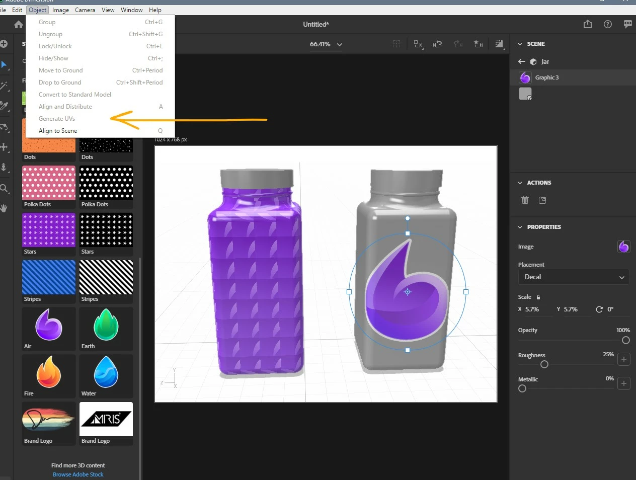The height and width of the screenshot is (480, 636).
Task: Click the Camera Undo icon
Action: [437, 44]
